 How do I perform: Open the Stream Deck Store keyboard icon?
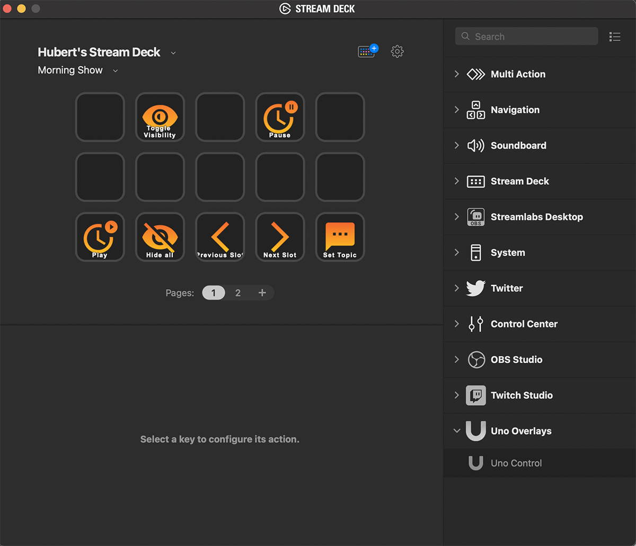[x=367, y=51]
